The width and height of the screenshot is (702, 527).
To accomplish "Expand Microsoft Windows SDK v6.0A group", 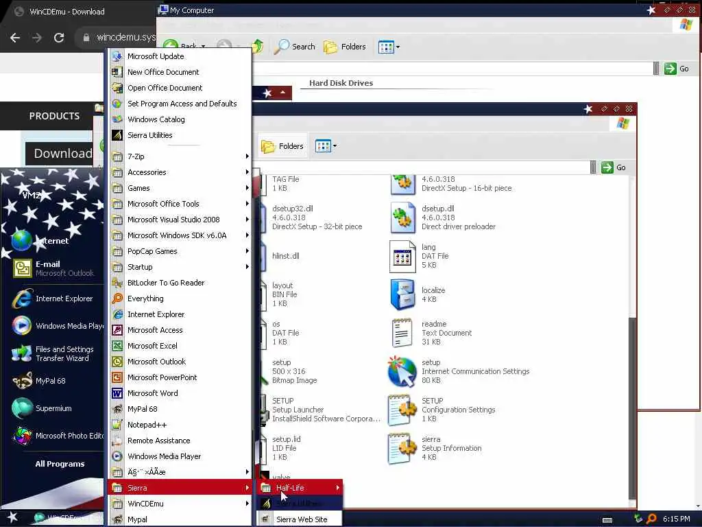I will tap(180, 235).
